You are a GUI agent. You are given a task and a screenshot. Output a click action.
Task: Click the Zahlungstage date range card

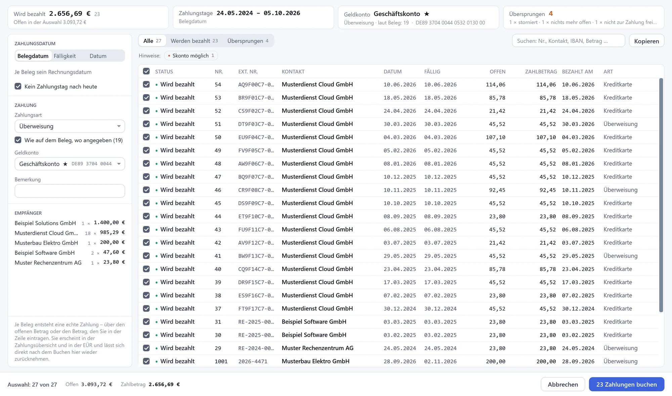pos(253,17)
